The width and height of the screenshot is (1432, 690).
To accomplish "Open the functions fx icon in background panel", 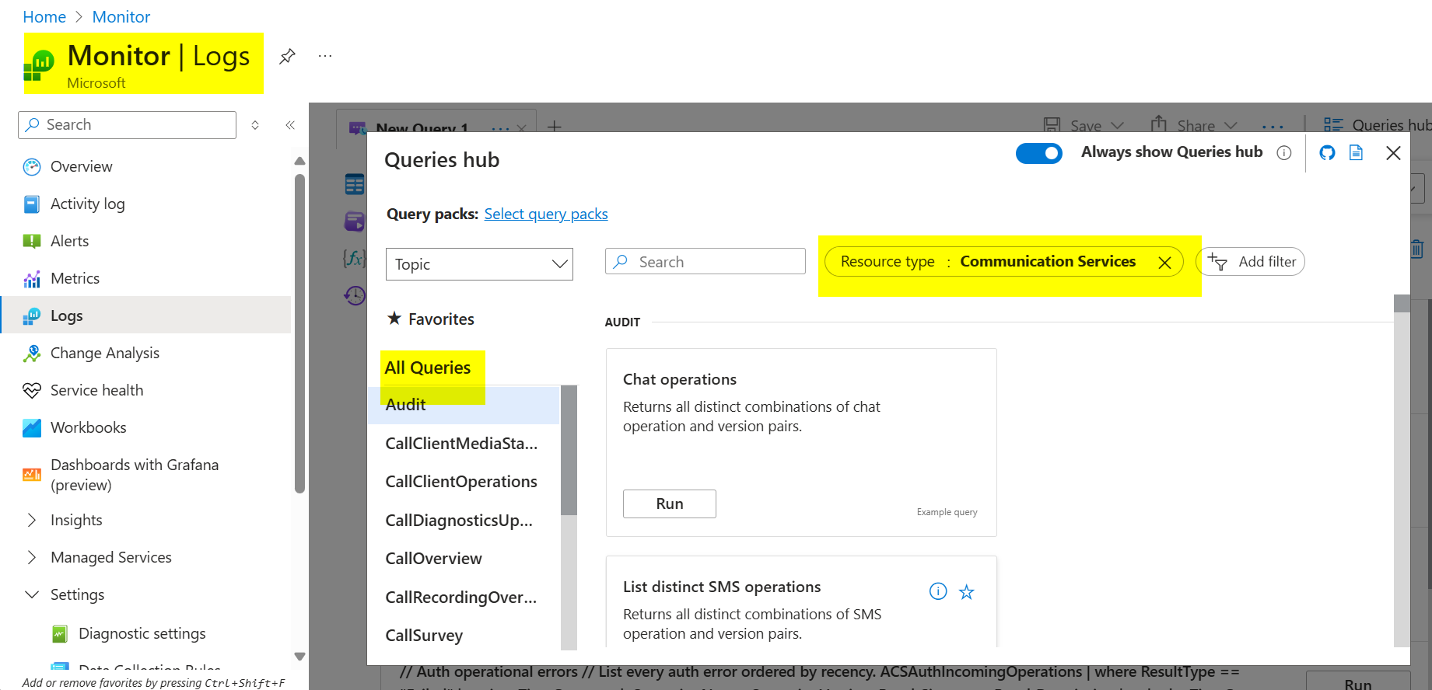I will point(355,258).
